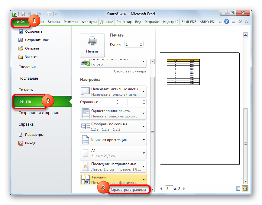
Task: Toggle Zoom to Page in the preview corner
Action: (245, 188)
